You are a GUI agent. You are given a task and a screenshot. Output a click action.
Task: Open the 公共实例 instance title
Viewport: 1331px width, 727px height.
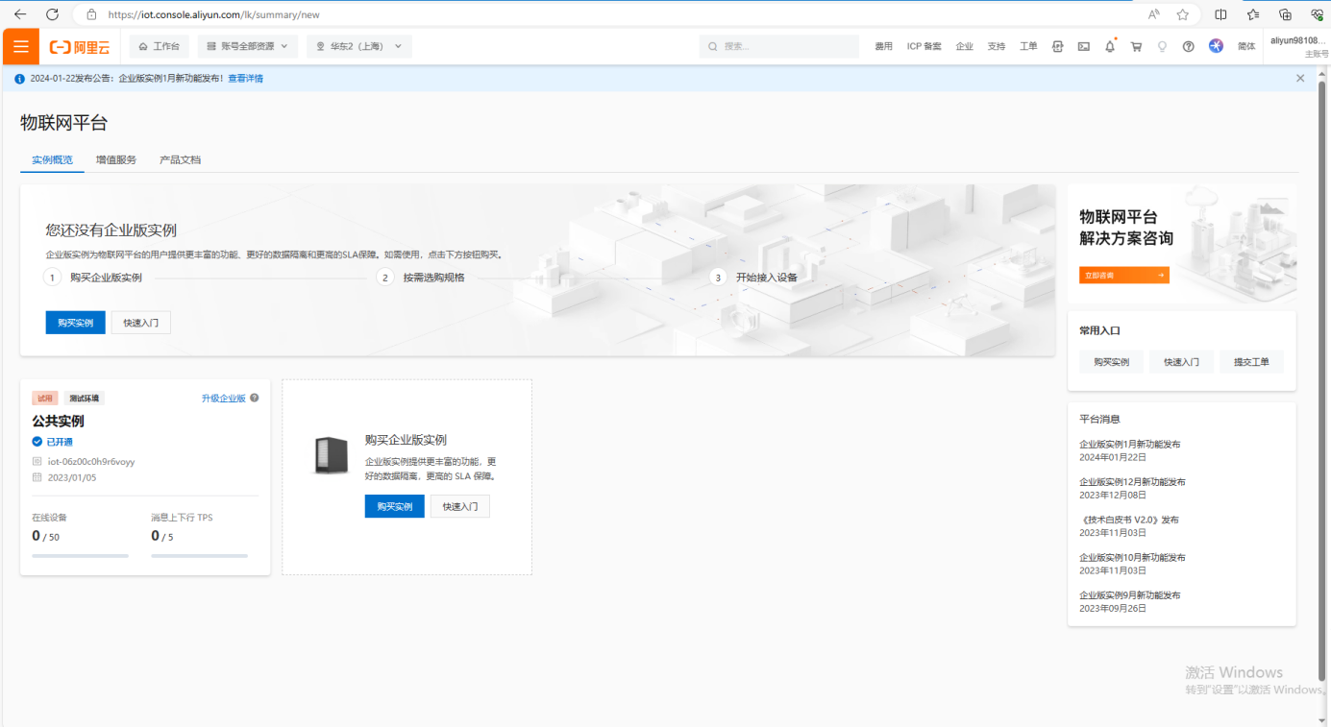(59, 422)
